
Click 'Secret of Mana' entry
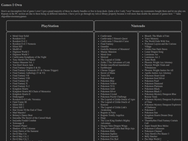[108, 73]
